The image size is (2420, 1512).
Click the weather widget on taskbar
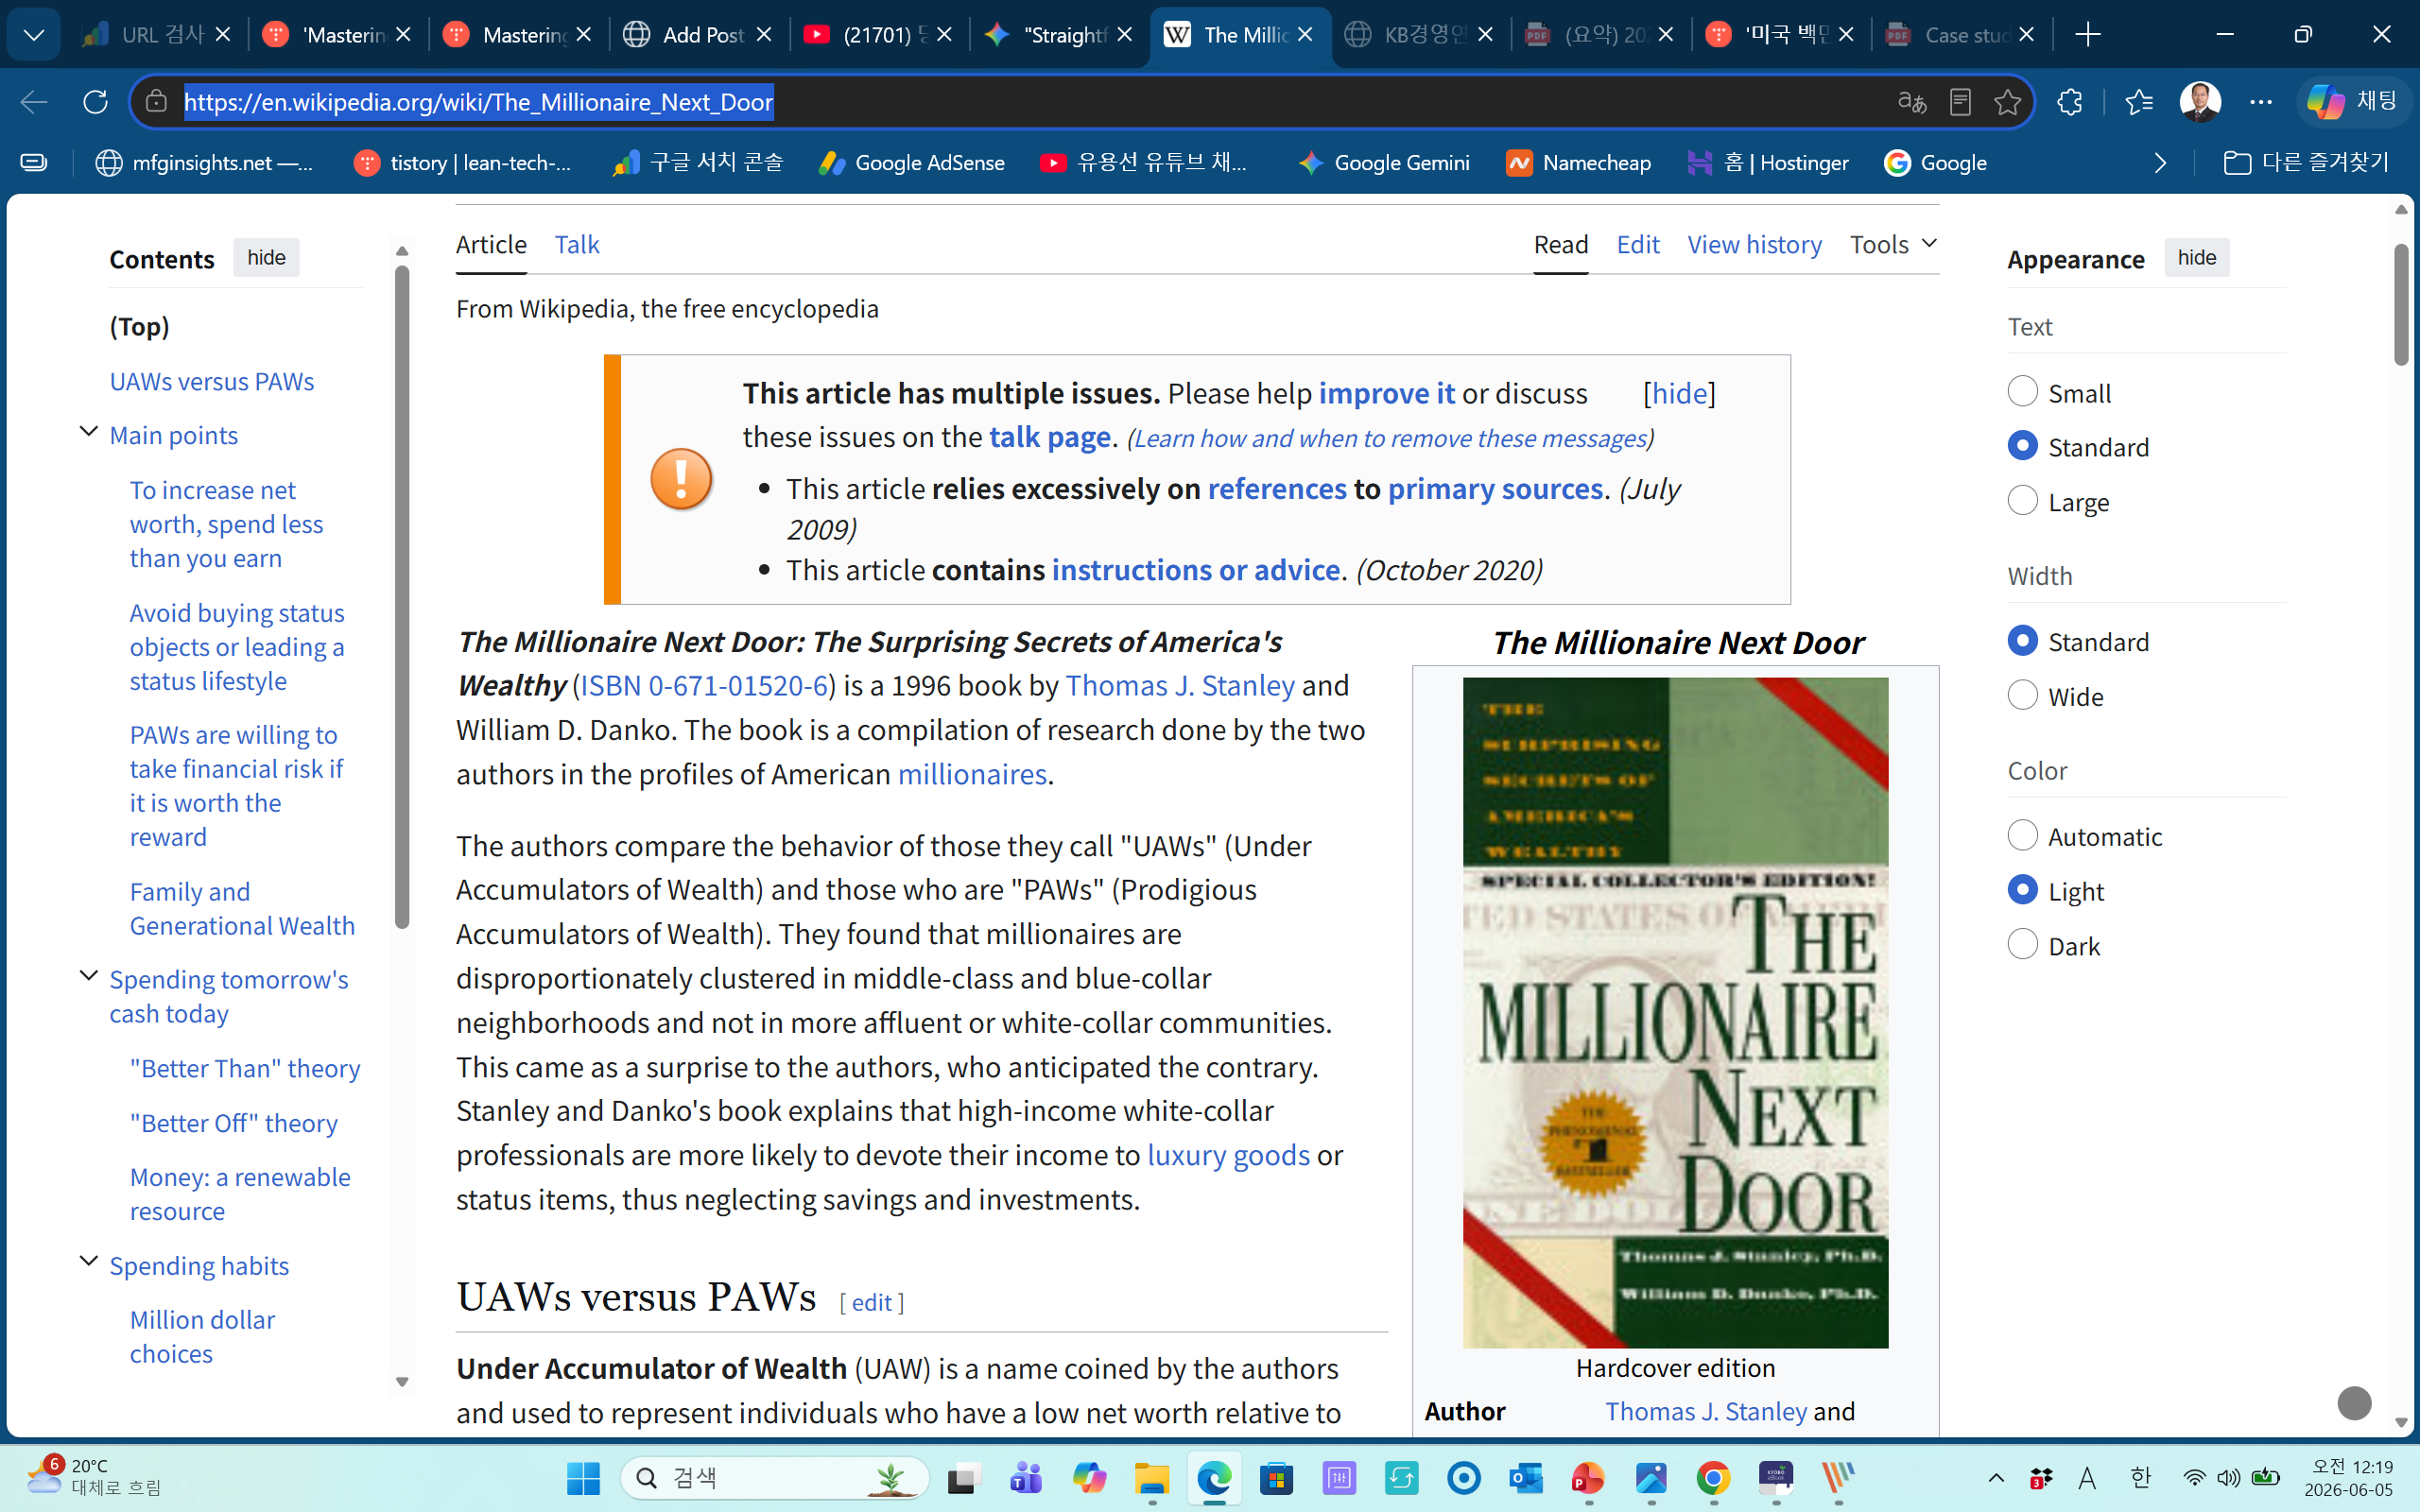point(93,1477)
